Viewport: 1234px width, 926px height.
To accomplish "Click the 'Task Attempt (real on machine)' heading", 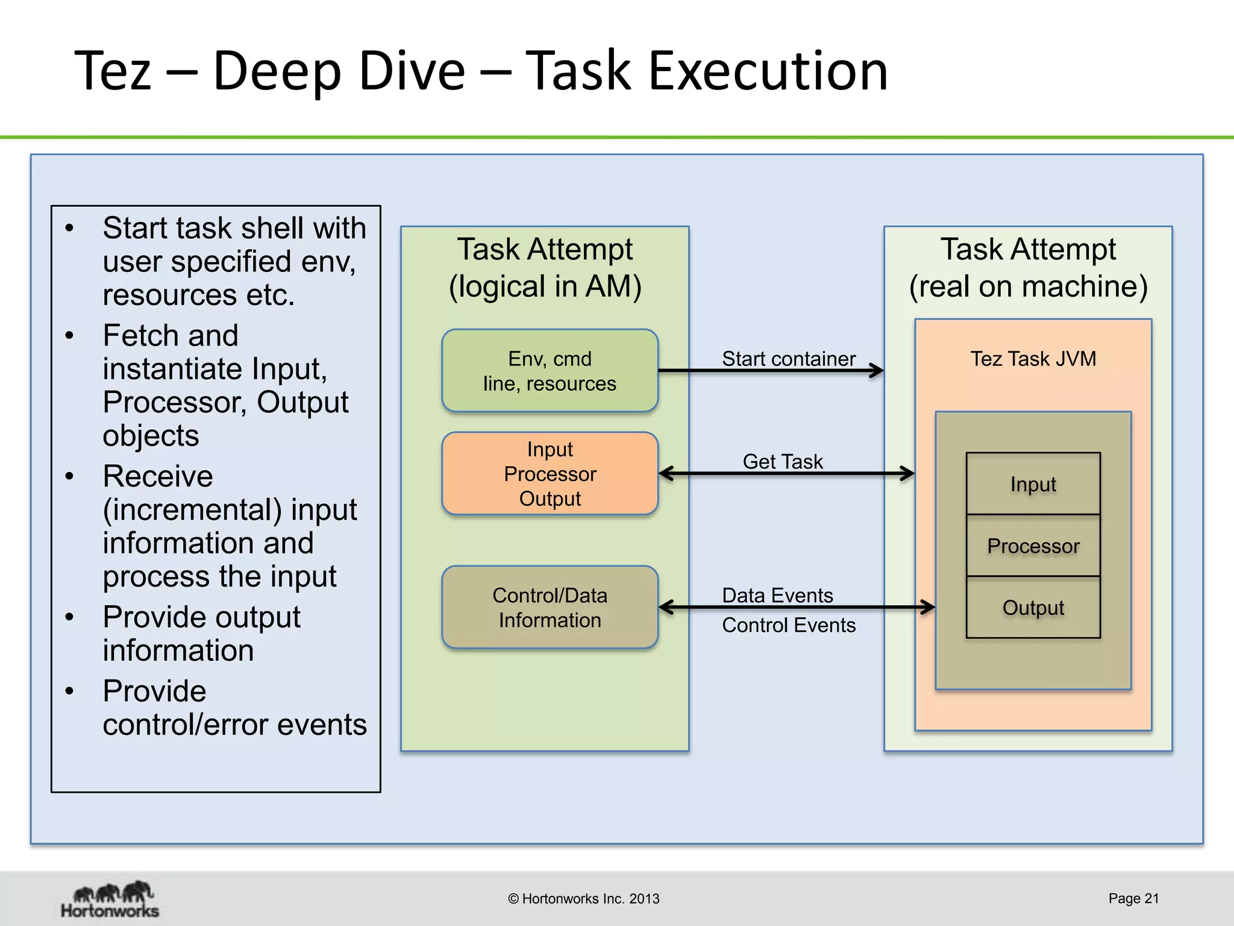I will pos(1028,268).
